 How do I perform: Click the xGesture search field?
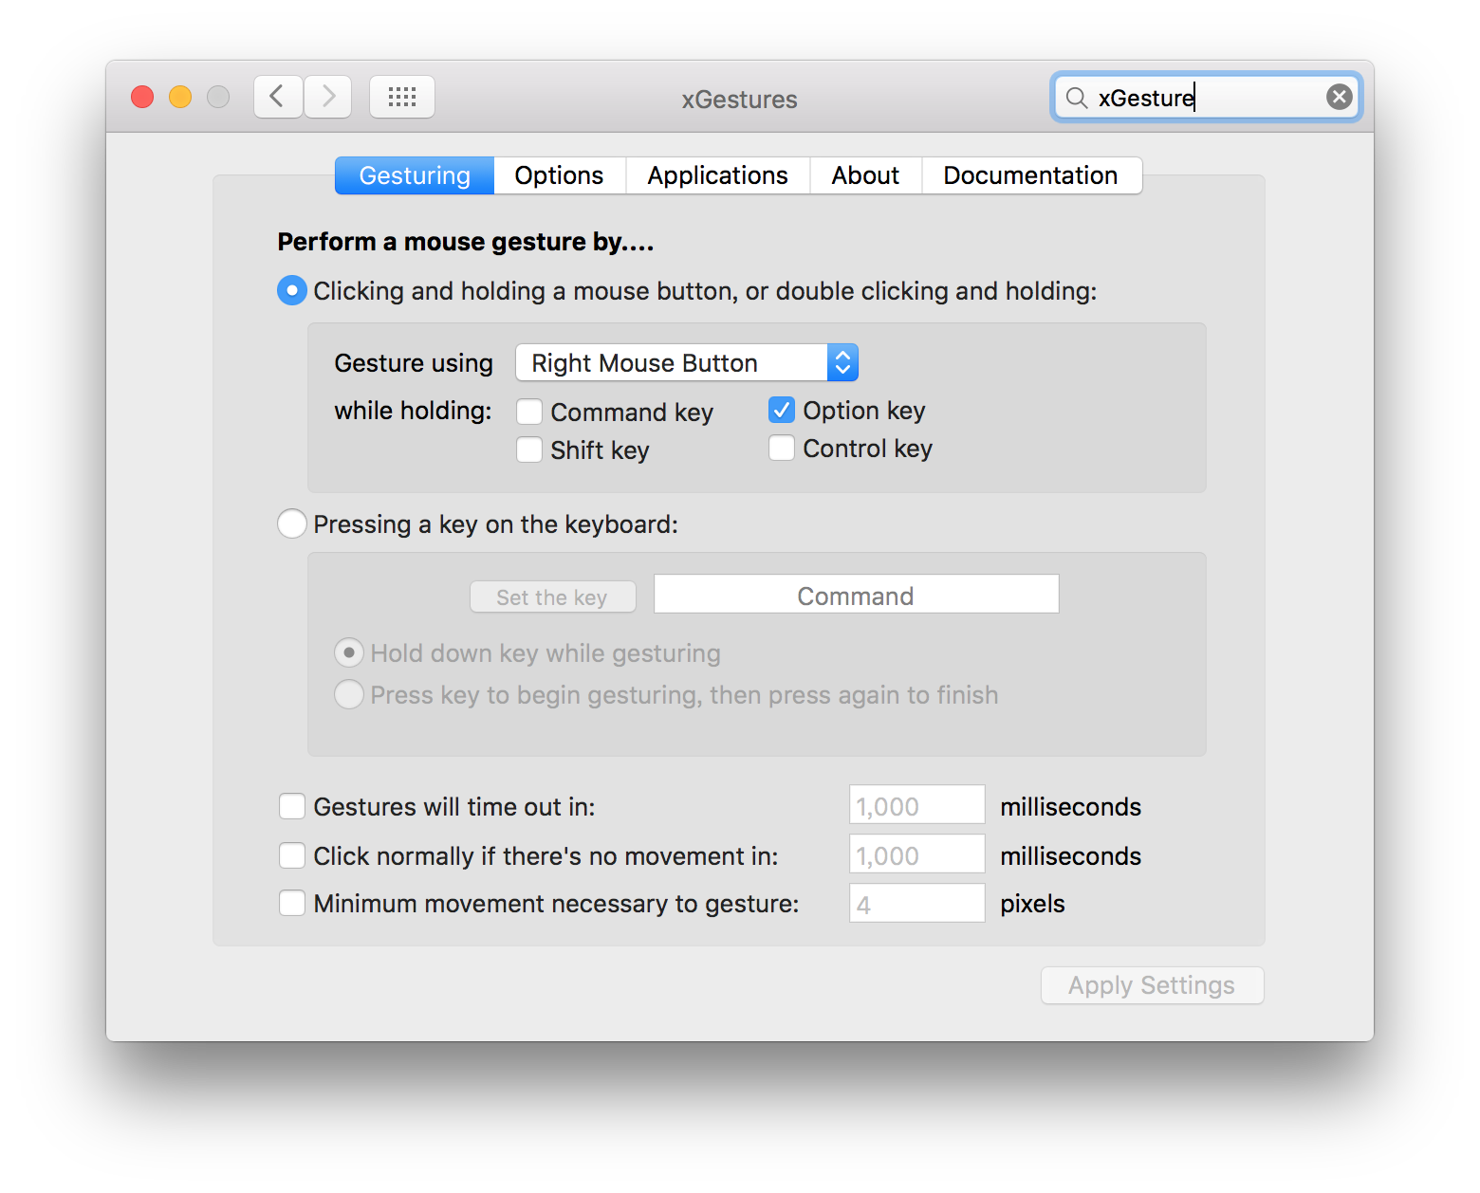(x=1207, y=97)
